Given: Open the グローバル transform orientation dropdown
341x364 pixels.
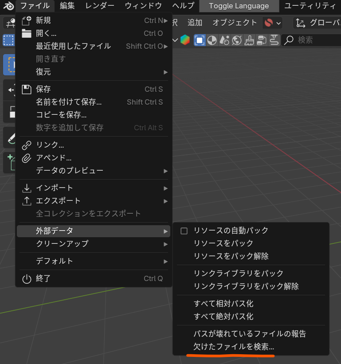Looking at the screenshot, I should [x=317, y=23].
